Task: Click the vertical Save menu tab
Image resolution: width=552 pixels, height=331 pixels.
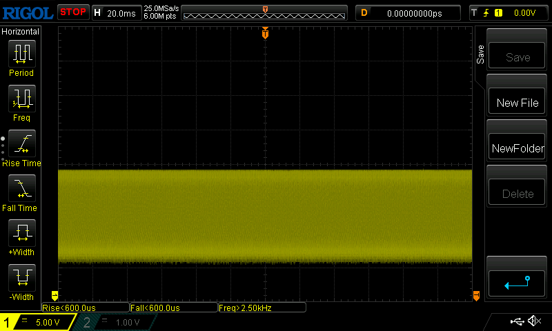Action: (x=480, y=54)
